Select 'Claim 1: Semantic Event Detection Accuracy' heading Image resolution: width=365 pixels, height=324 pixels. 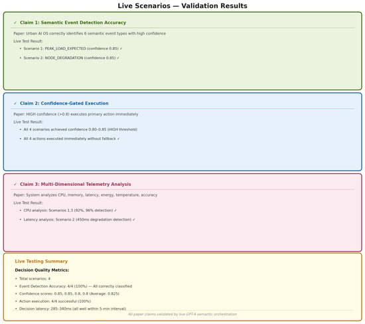pos(73,23)
